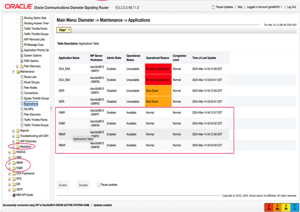Viewport: 300px width, 212px height.
Task: Toggle the Pause Updates checkbox in header
Action: tap(213, 7)
